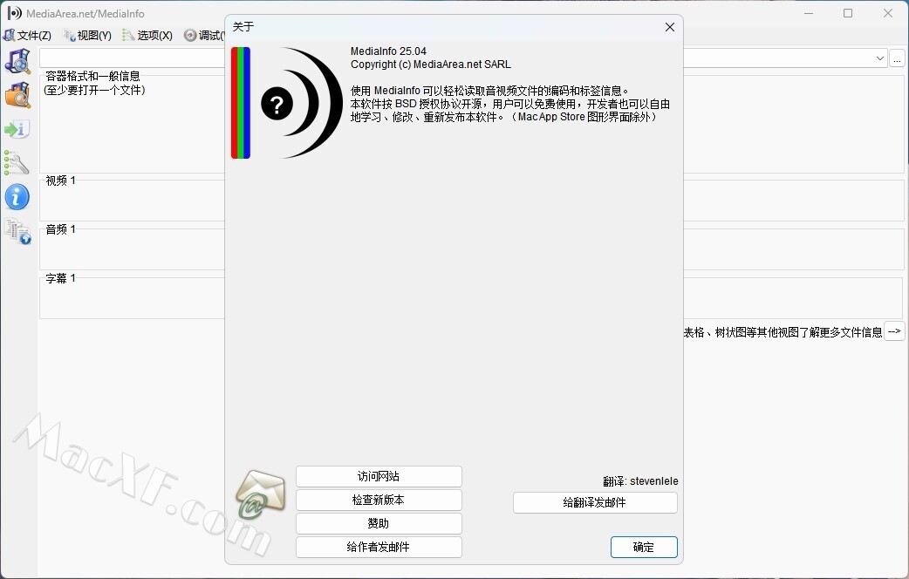Click the '容器格式和一般信息' group label
909x579 pixels.
pyautogui.click(x=92, y=76)
